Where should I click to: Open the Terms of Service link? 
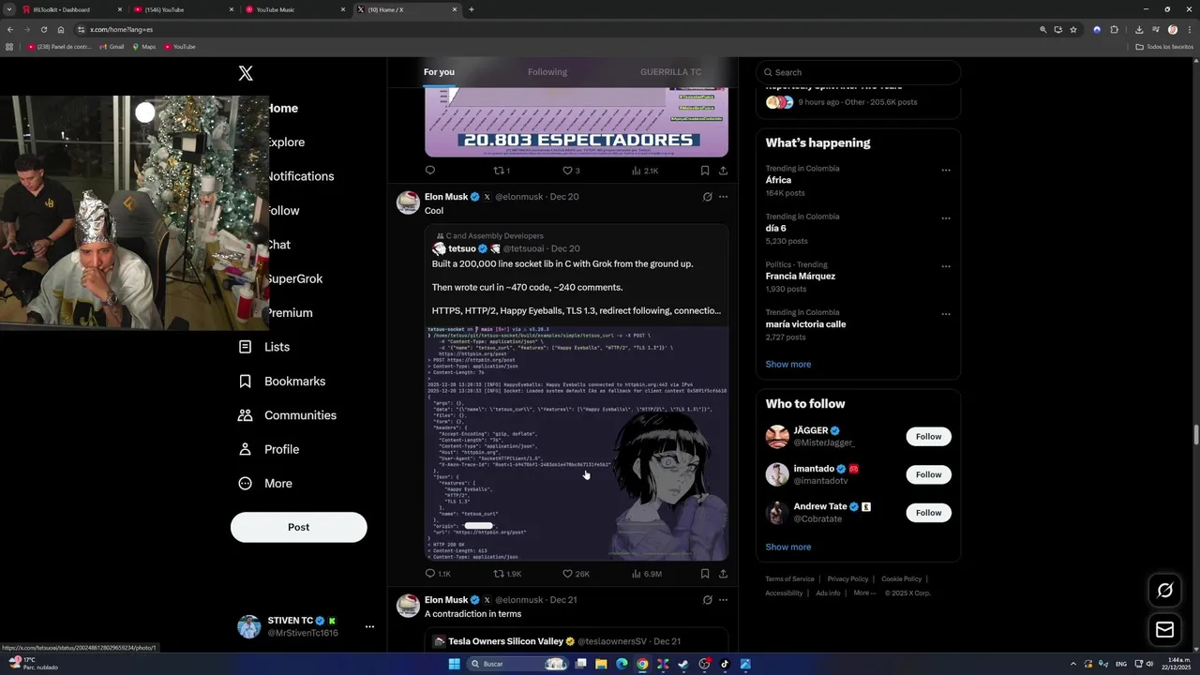(x=789, y=579)
